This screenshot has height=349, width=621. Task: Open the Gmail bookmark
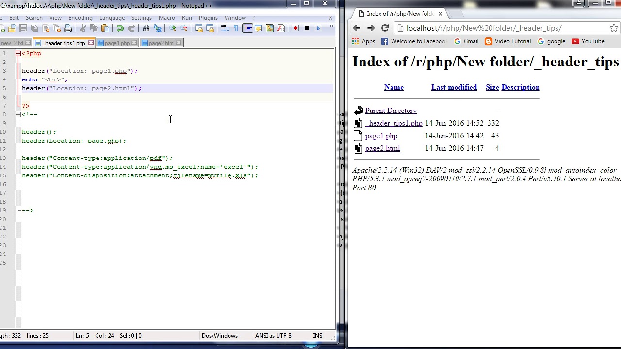466,41
